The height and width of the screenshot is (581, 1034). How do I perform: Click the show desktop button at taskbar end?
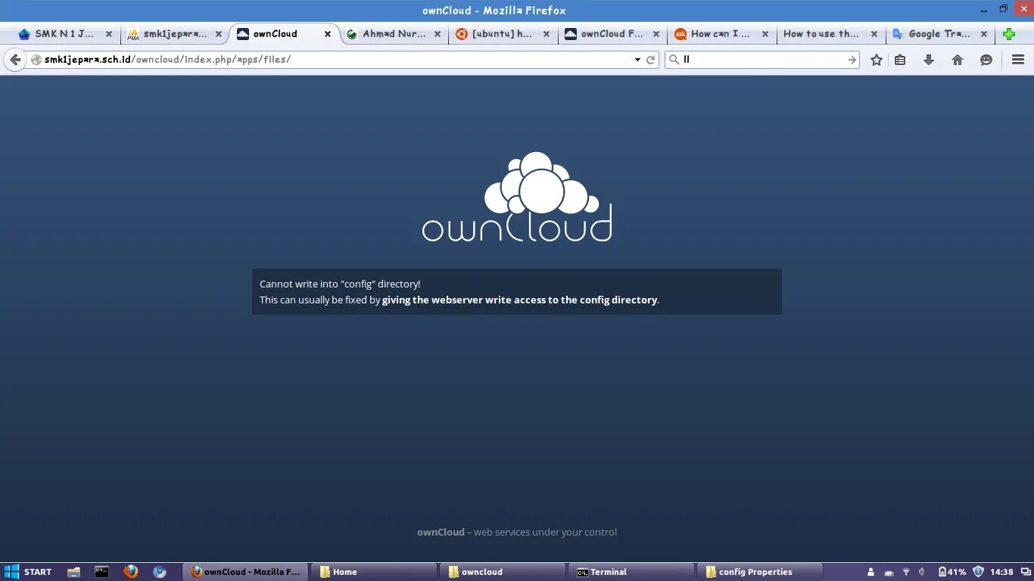pyautogui.click(x=1026, y=572)
